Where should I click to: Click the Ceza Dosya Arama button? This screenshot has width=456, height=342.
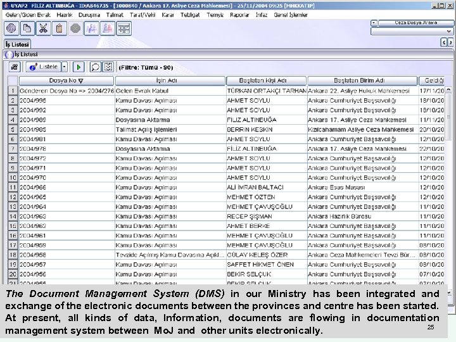[x=415, y=23]
